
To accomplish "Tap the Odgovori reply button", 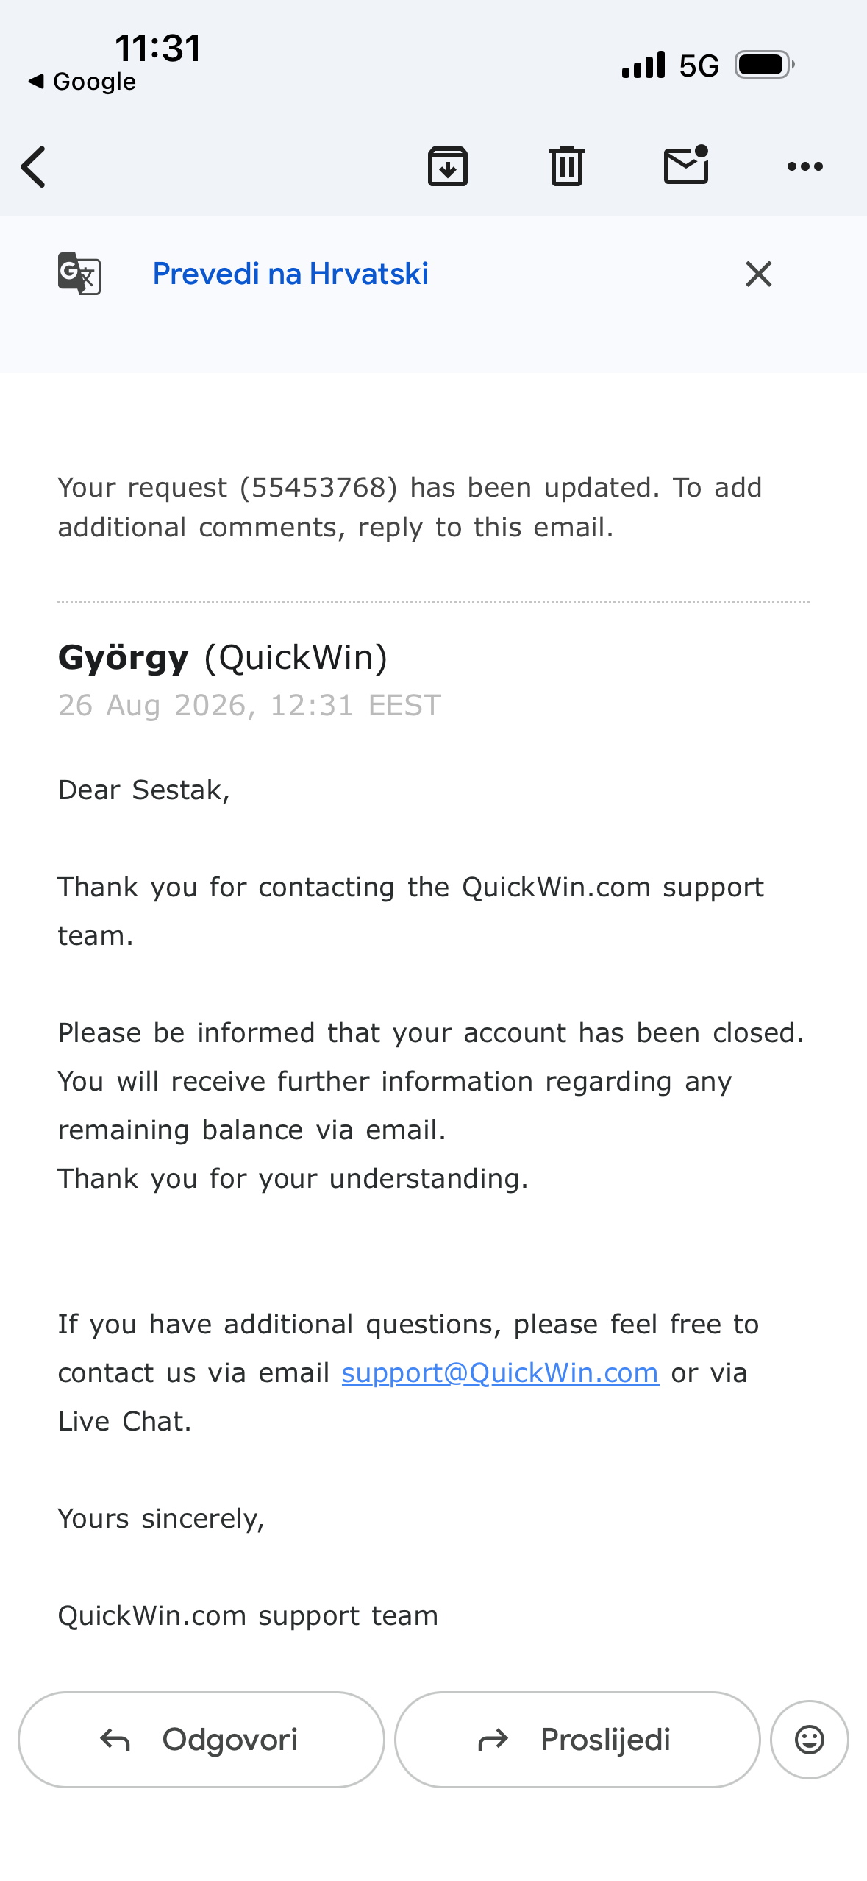I will [201, 1740].
